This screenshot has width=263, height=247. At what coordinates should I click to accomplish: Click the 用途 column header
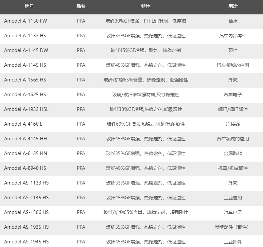[x=233, y=7]
